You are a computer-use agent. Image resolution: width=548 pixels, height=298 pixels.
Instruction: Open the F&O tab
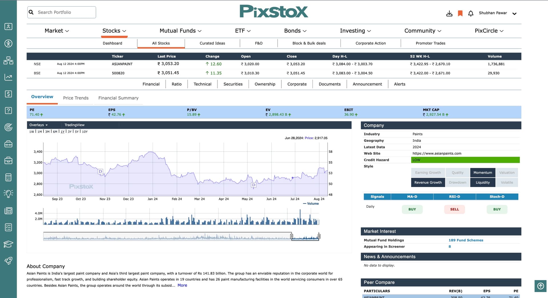[x=259, y=43]
